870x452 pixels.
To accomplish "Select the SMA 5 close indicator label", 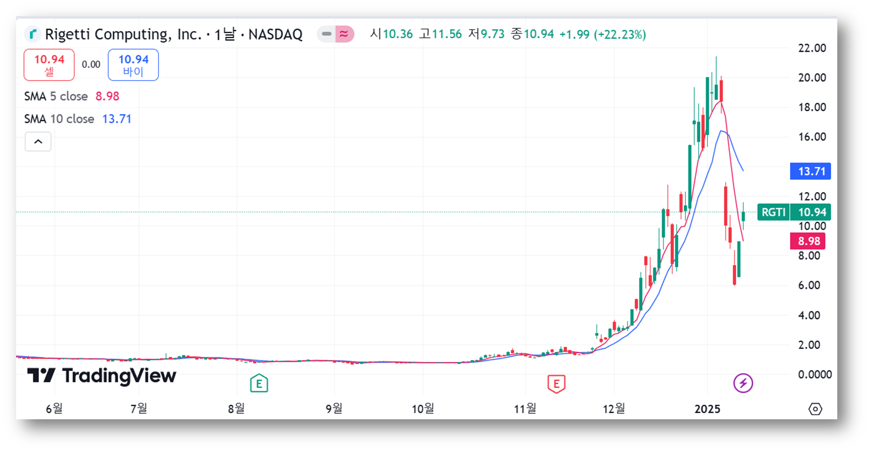I will point(56,96).
